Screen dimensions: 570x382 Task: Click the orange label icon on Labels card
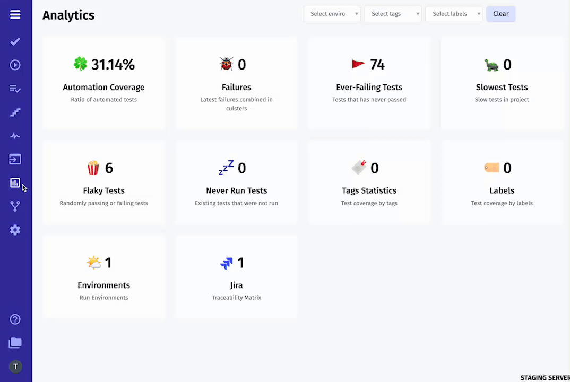(x=491, y=167)
